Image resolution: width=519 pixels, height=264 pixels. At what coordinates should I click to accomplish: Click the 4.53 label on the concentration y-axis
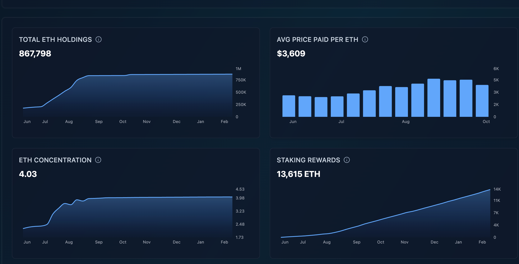pyautogui.click(x=240, y=189)
